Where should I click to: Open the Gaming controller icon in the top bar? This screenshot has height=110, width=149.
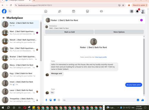[x=101, y=11]
